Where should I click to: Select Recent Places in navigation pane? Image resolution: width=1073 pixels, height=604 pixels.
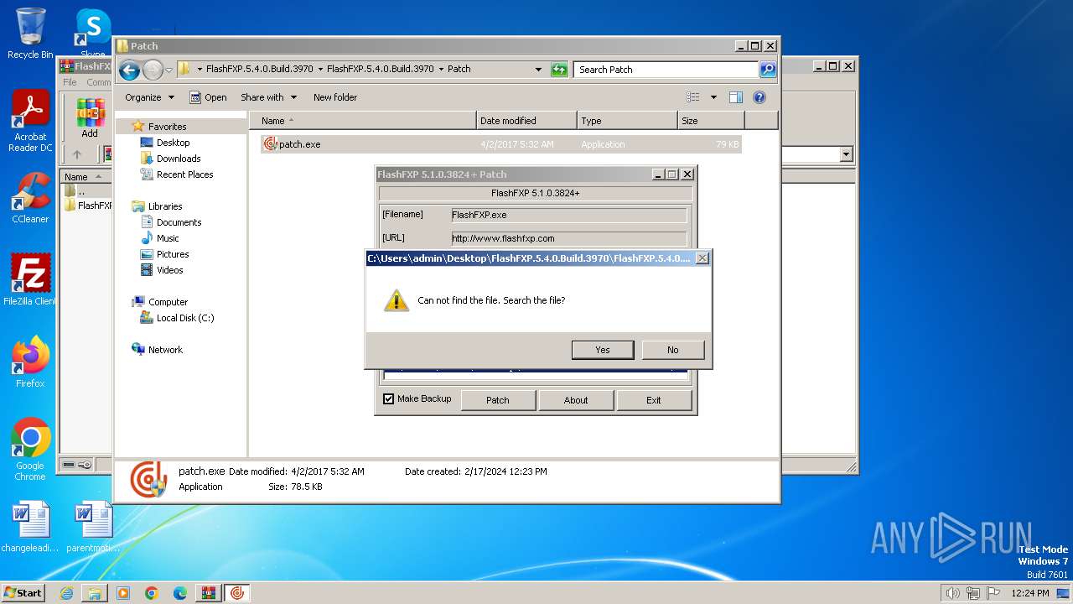(x=184, y=174)
